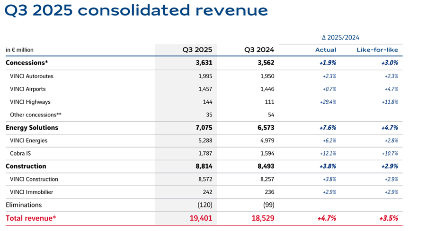This screenshot has width=427, height=231.
Task: Select Other concessions value 54
Action: pyautogui.click(x=271, y=115)
